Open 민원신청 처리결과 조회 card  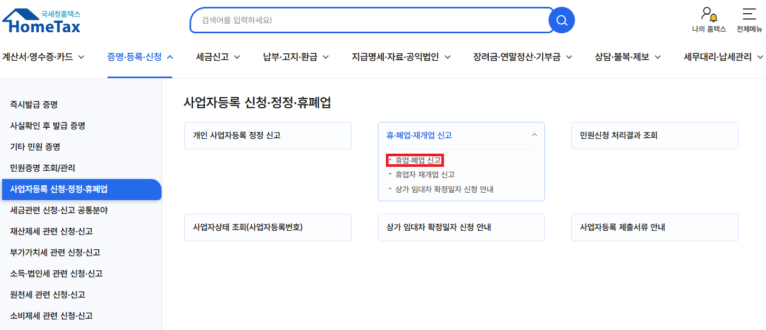point(654,136)
